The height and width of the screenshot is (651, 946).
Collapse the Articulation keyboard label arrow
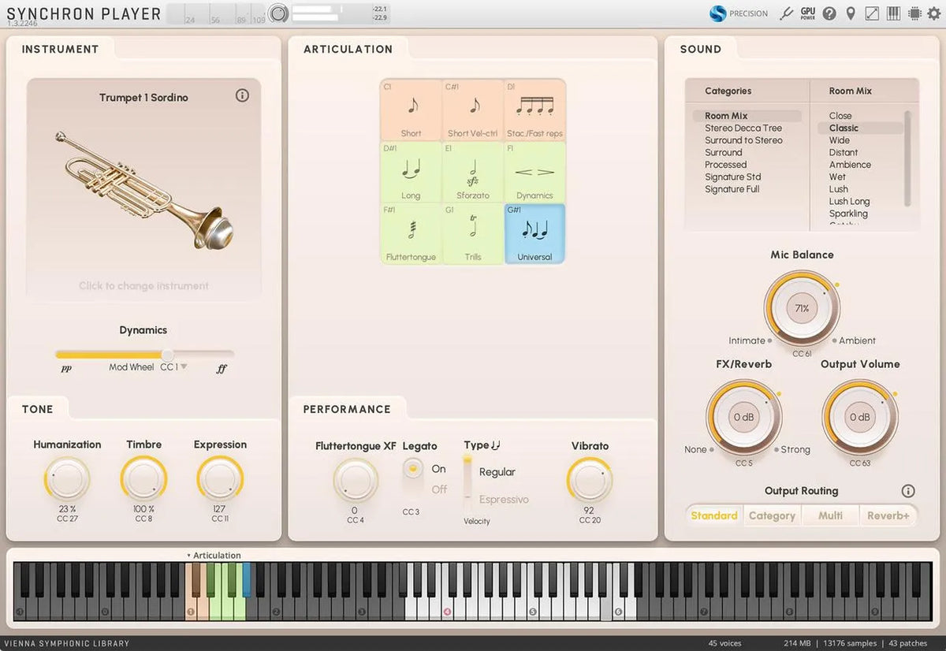[188, 556]
